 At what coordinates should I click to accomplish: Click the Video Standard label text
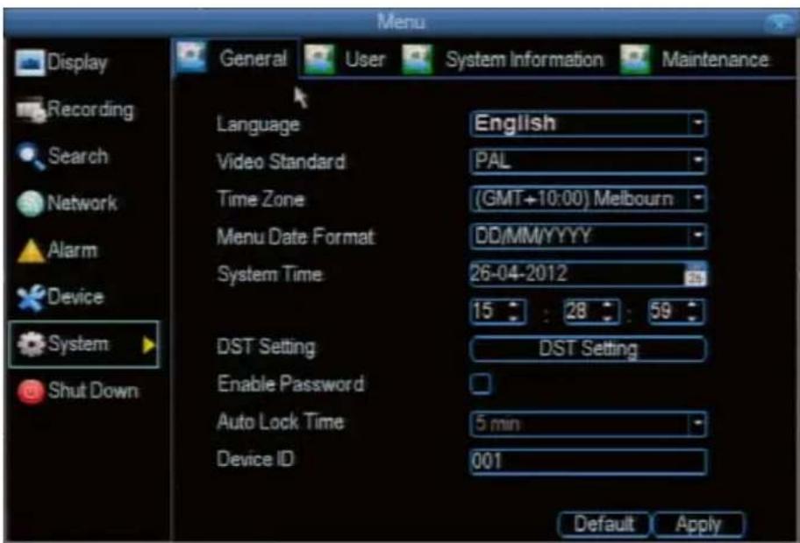[x=281, y=162]
